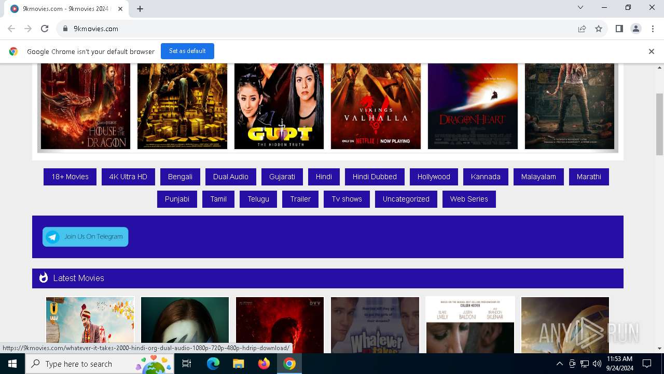Click the Latest Movies heading

point(78,278)
